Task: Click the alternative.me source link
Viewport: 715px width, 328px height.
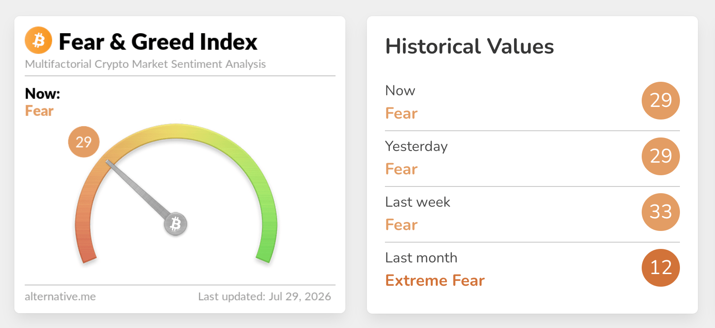Action: (60, 297)
